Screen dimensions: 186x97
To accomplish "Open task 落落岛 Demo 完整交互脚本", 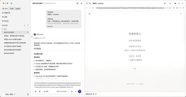I will point(13,39).
